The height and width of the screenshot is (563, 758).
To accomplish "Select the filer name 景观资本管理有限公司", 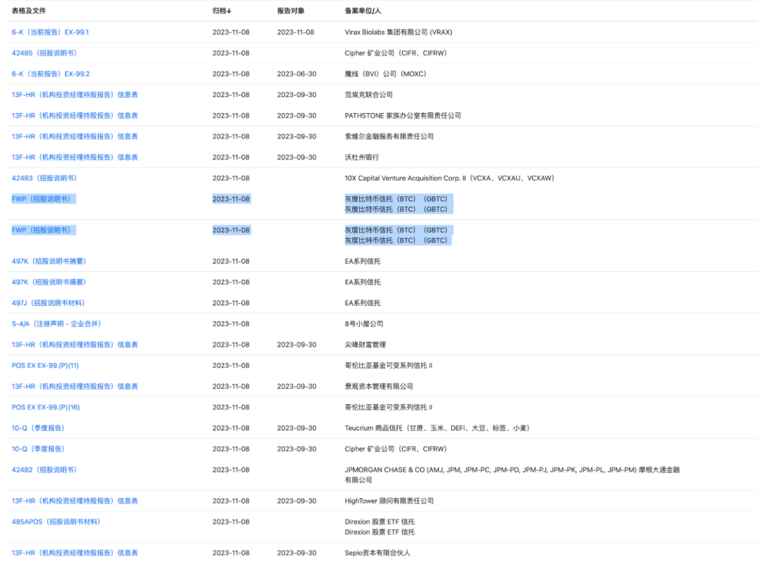I will [x=379, y=386].
